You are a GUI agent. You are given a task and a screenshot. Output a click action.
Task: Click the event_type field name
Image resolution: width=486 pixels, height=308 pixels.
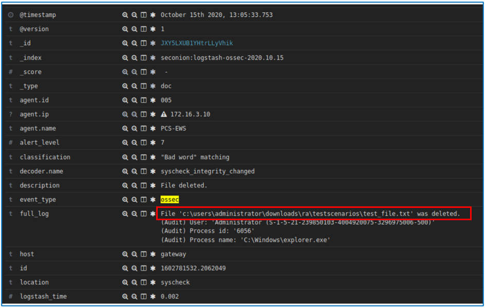point(38,200)
